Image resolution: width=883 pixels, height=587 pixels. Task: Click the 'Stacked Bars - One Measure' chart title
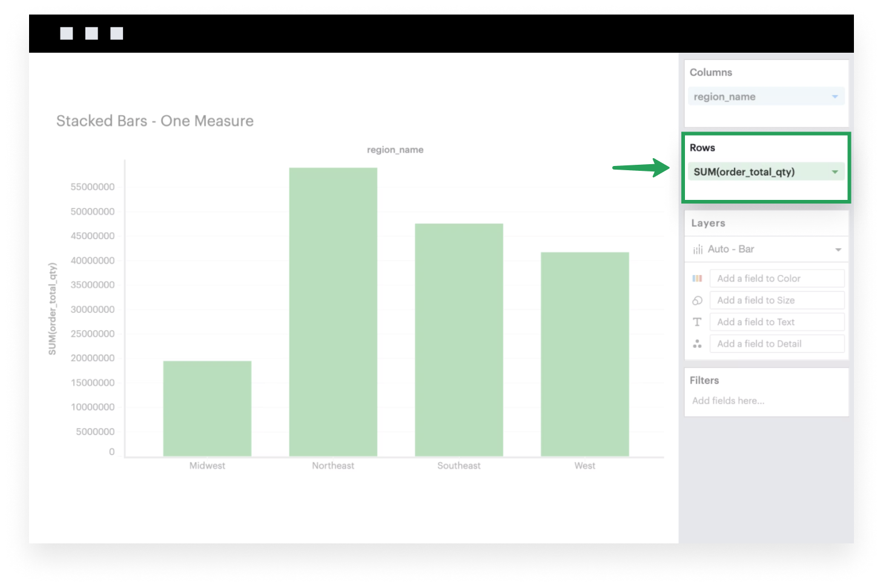[x=155, y=121]
